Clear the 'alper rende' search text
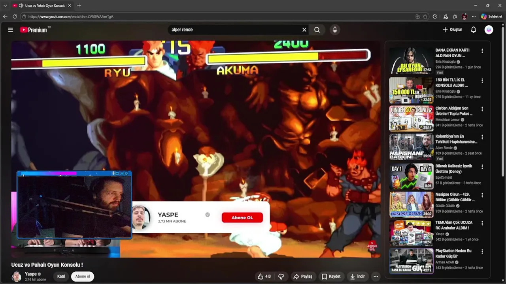This screenshot has width=506, height=284. [304, 30]
